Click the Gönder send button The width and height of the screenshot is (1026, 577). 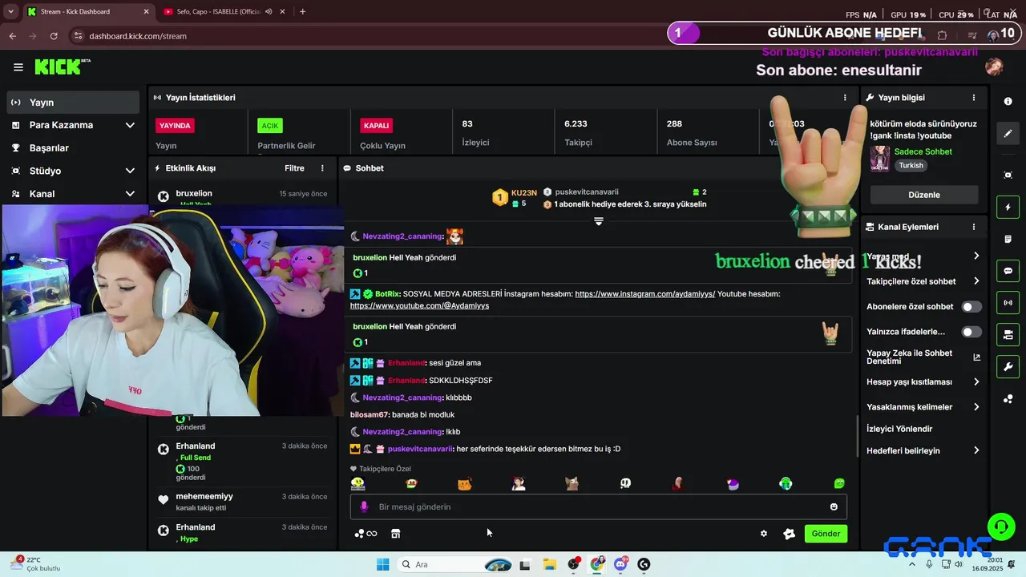point(826,534)
